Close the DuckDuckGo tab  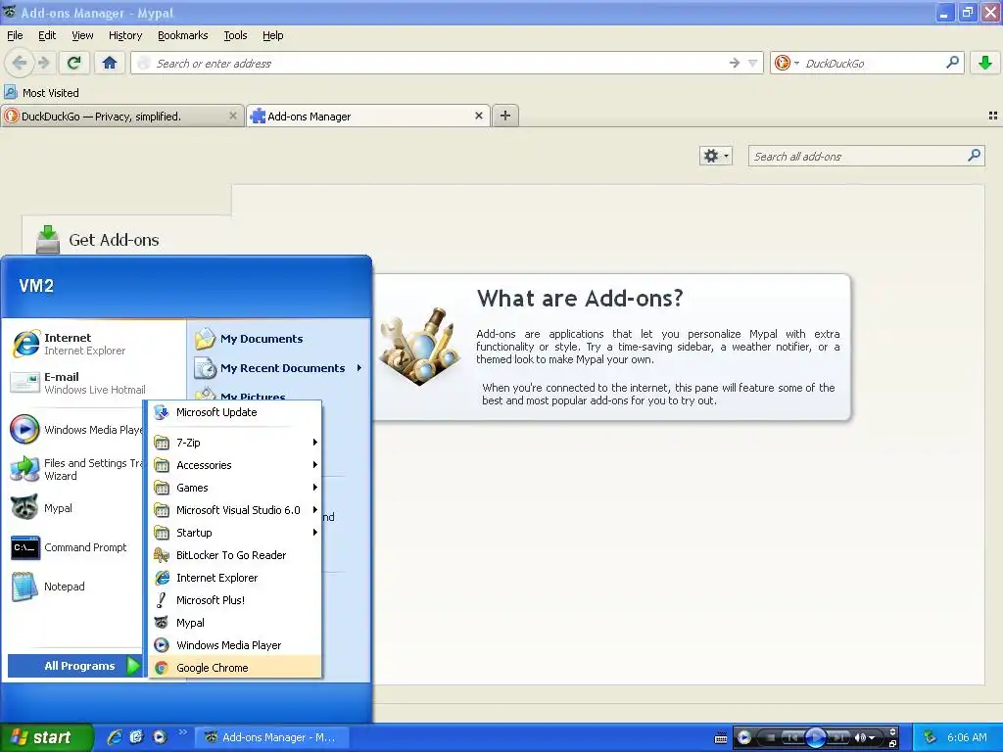click(233, 116)
